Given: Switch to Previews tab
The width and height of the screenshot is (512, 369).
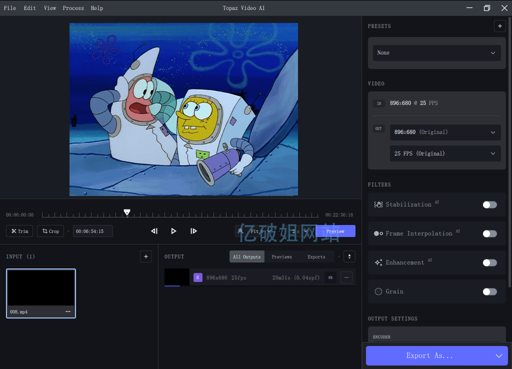Looking at the screenshot, I should [282, 257].
